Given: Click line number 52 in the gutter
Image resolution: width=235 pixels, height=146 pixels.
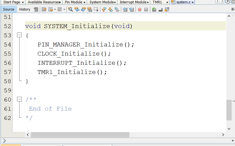Looking at the screenshot, I should point(8,26).
